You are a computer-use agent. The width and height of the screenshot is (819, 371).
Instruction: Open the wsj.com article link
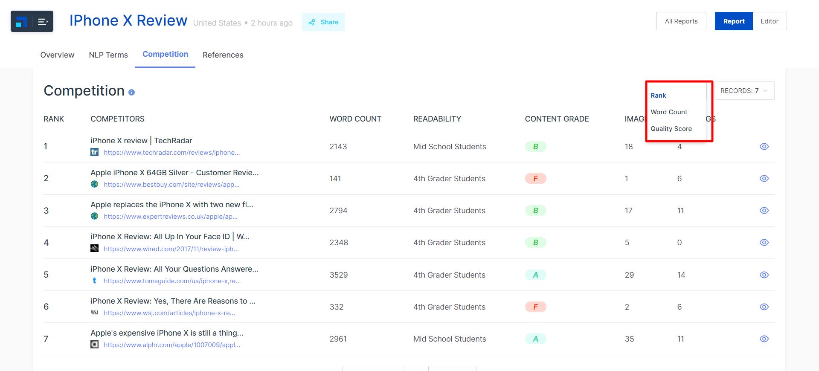point(169,313)
